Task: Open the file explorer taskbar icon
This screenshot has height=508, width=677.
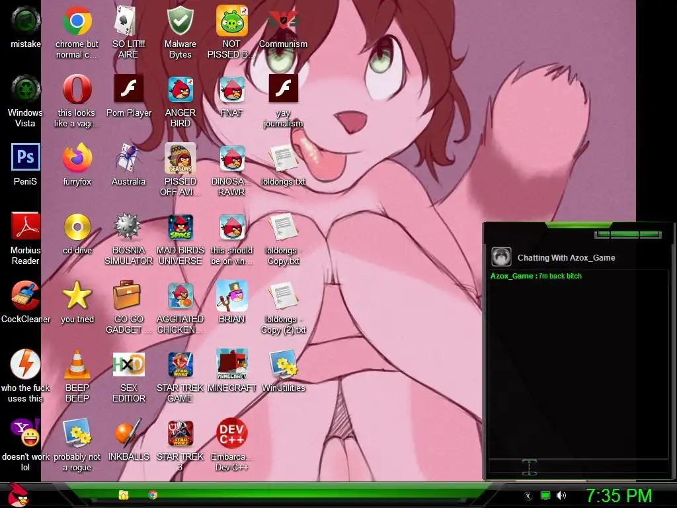Action: click(x=124, y=495)
